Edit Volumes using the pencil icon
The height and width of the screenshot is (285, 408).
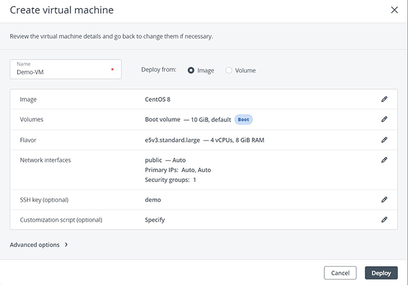pyautogui.click(x=384, y=119)
